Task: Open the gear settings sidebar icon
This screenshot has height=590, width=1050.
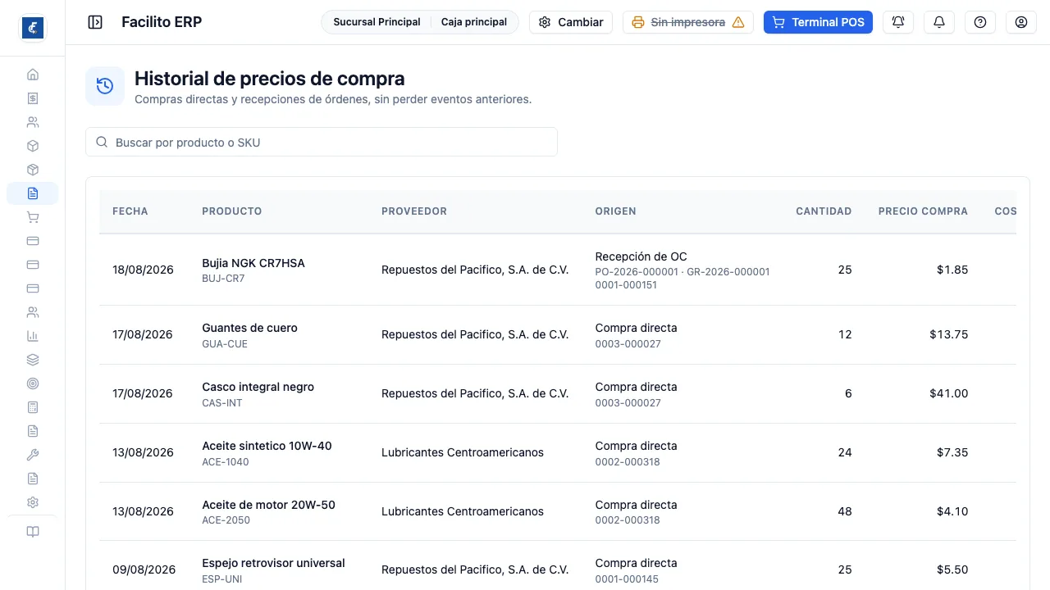Action: click(33, 502)
